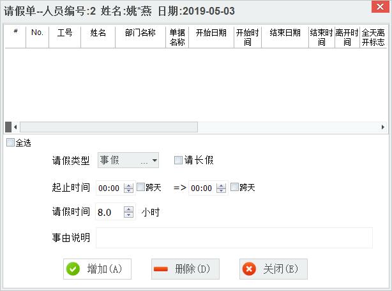Increase the start time with its up arrow

(x=128, y=185)
